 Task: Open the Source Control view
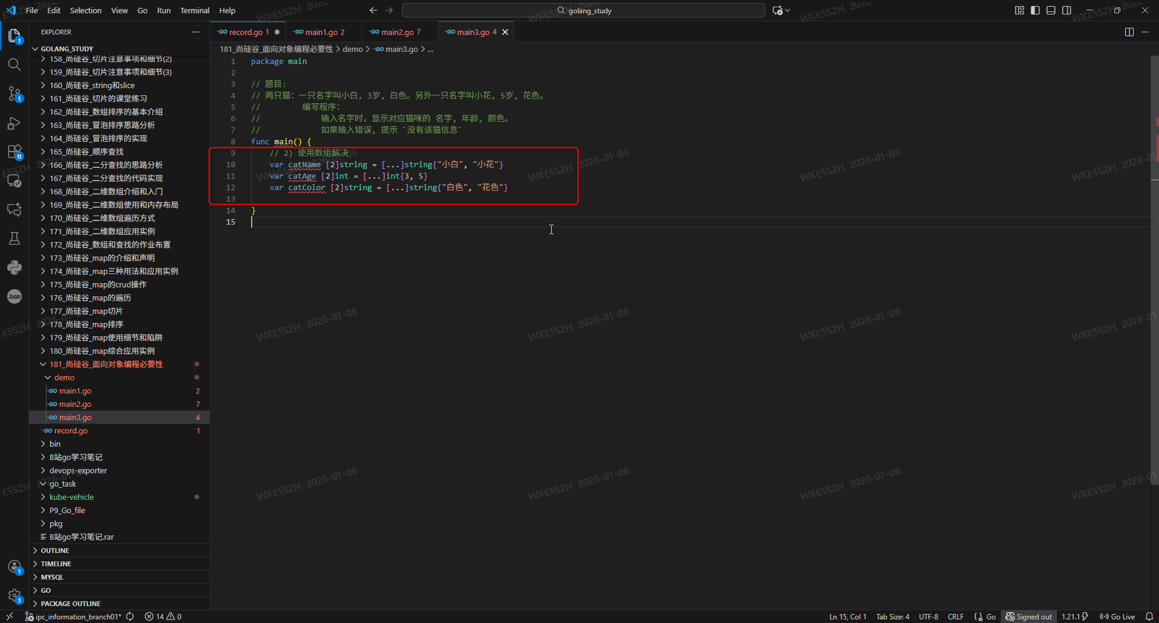coord(14,94)
